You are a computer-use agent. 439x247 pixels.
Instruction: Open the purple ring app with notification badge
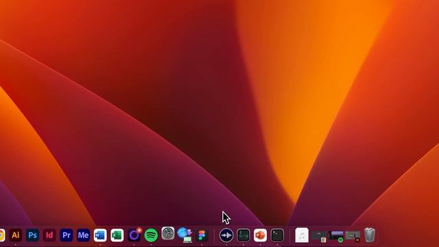[x=134, y=235]
